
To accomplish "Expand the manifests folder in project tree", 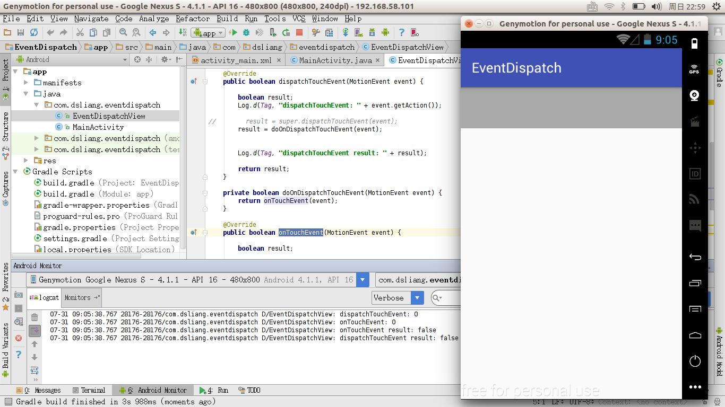I will pyautogui.click(x=26, y=83).
